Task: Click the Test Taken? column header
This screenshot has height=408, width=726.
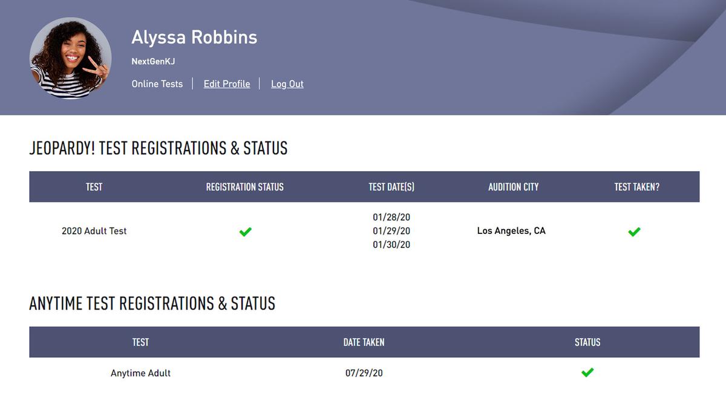Action: pos(637,187)
